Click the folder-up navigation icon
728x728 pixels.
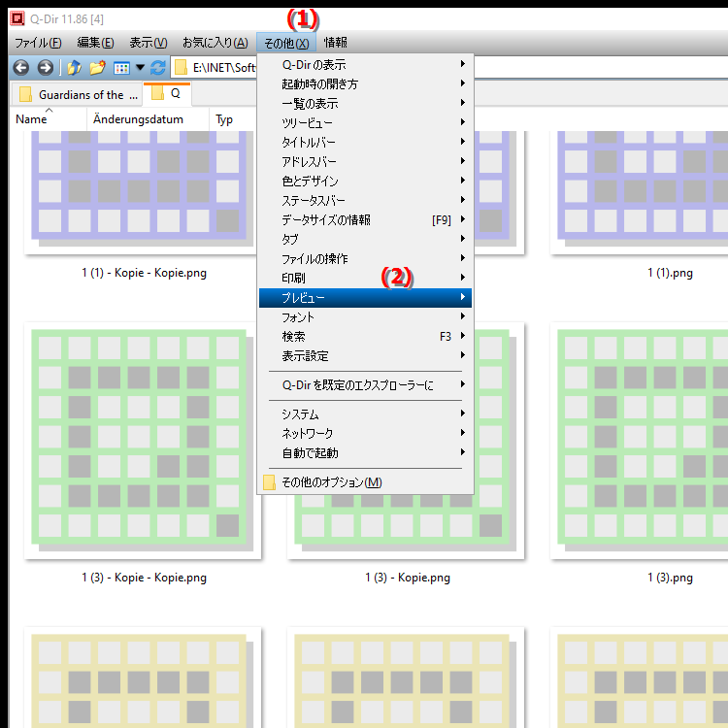pos(74,68)
